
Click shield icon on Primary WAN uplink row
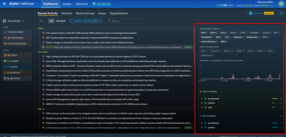pyautogui.click(x=43, y=90)
